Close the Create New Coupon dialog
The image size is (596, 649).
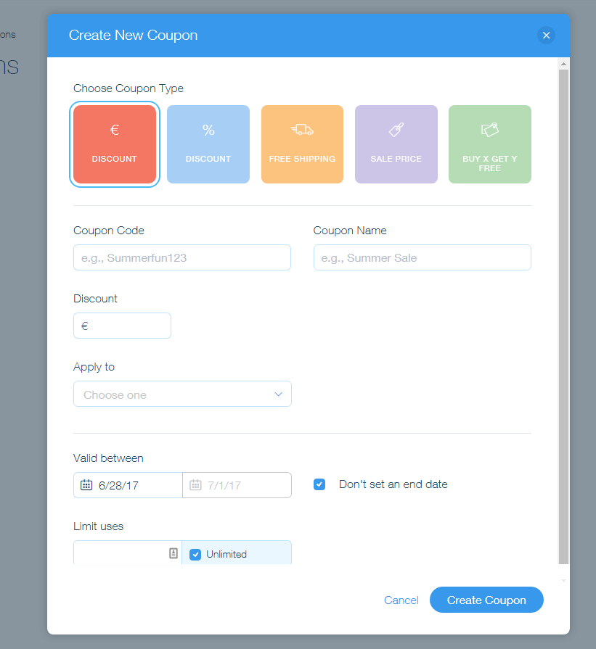point(546,36)
